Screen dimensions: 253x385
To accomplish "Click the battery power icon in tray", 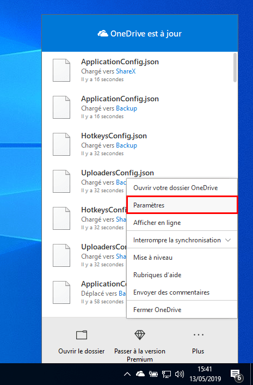I will click(153, 374).
